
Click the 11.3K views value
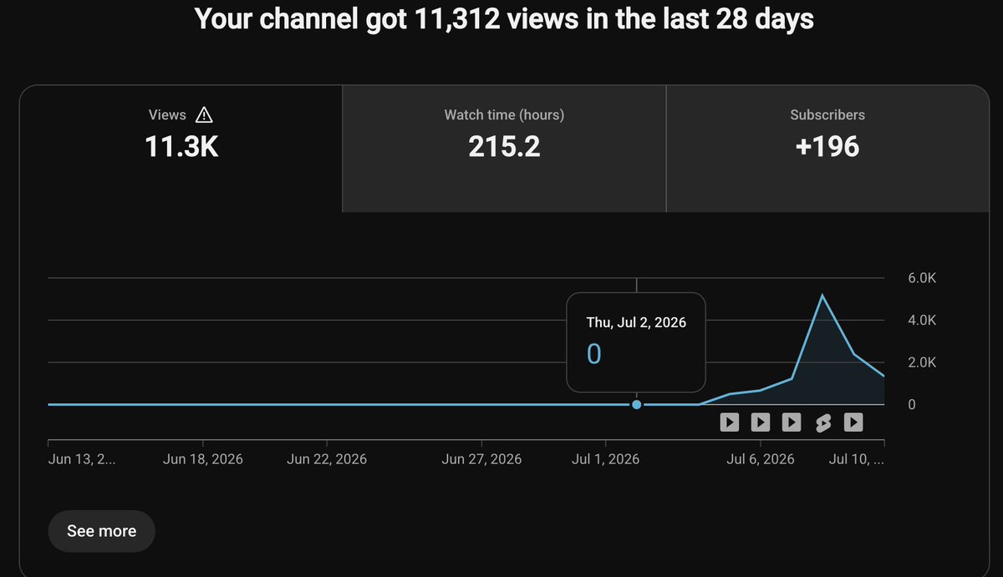181,147
